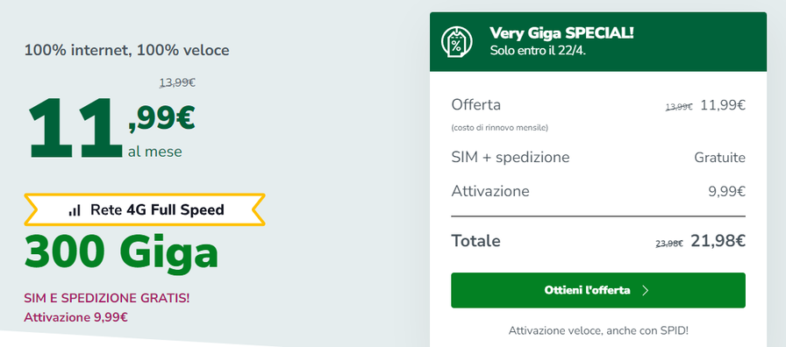Screen dimensions: 786x347
Task: Click SIM E SPEDIZIONE GRATIS! text
Action: tap(107, 298)
